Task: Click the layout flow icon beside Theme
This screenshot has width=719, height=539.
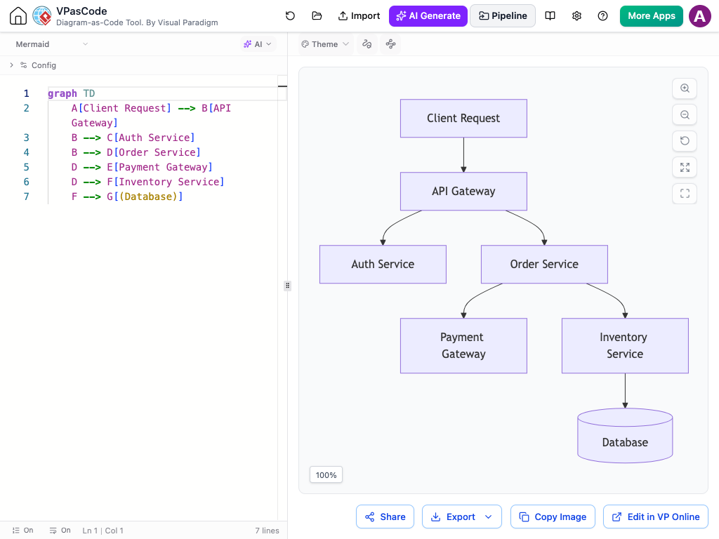Action: coord(390,44)
